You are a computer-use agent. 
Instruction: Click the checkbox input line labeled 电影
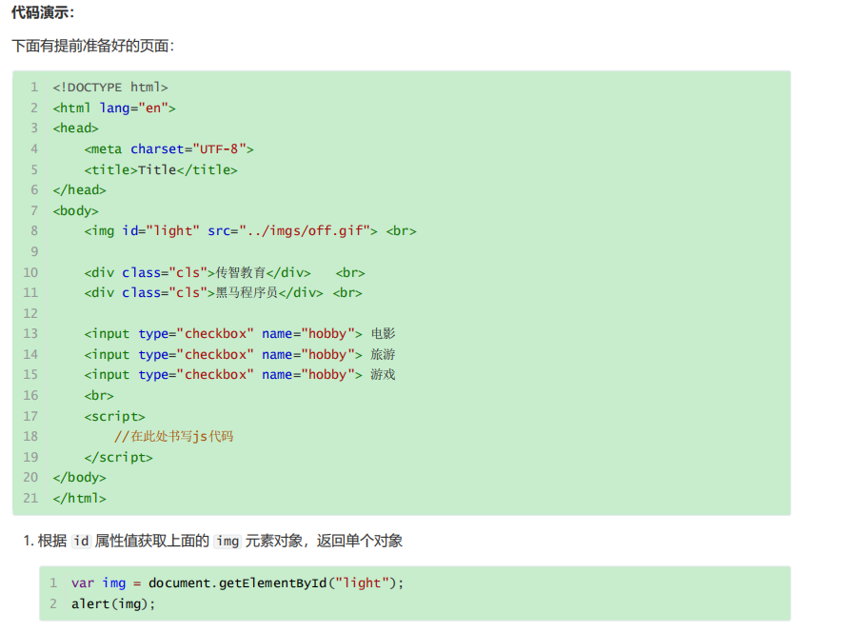coord(240,334)
